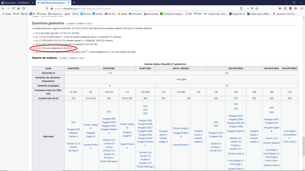305x171 pixels.
Task: Open the Vélo bookmarks folder
Action: (24, 14)
